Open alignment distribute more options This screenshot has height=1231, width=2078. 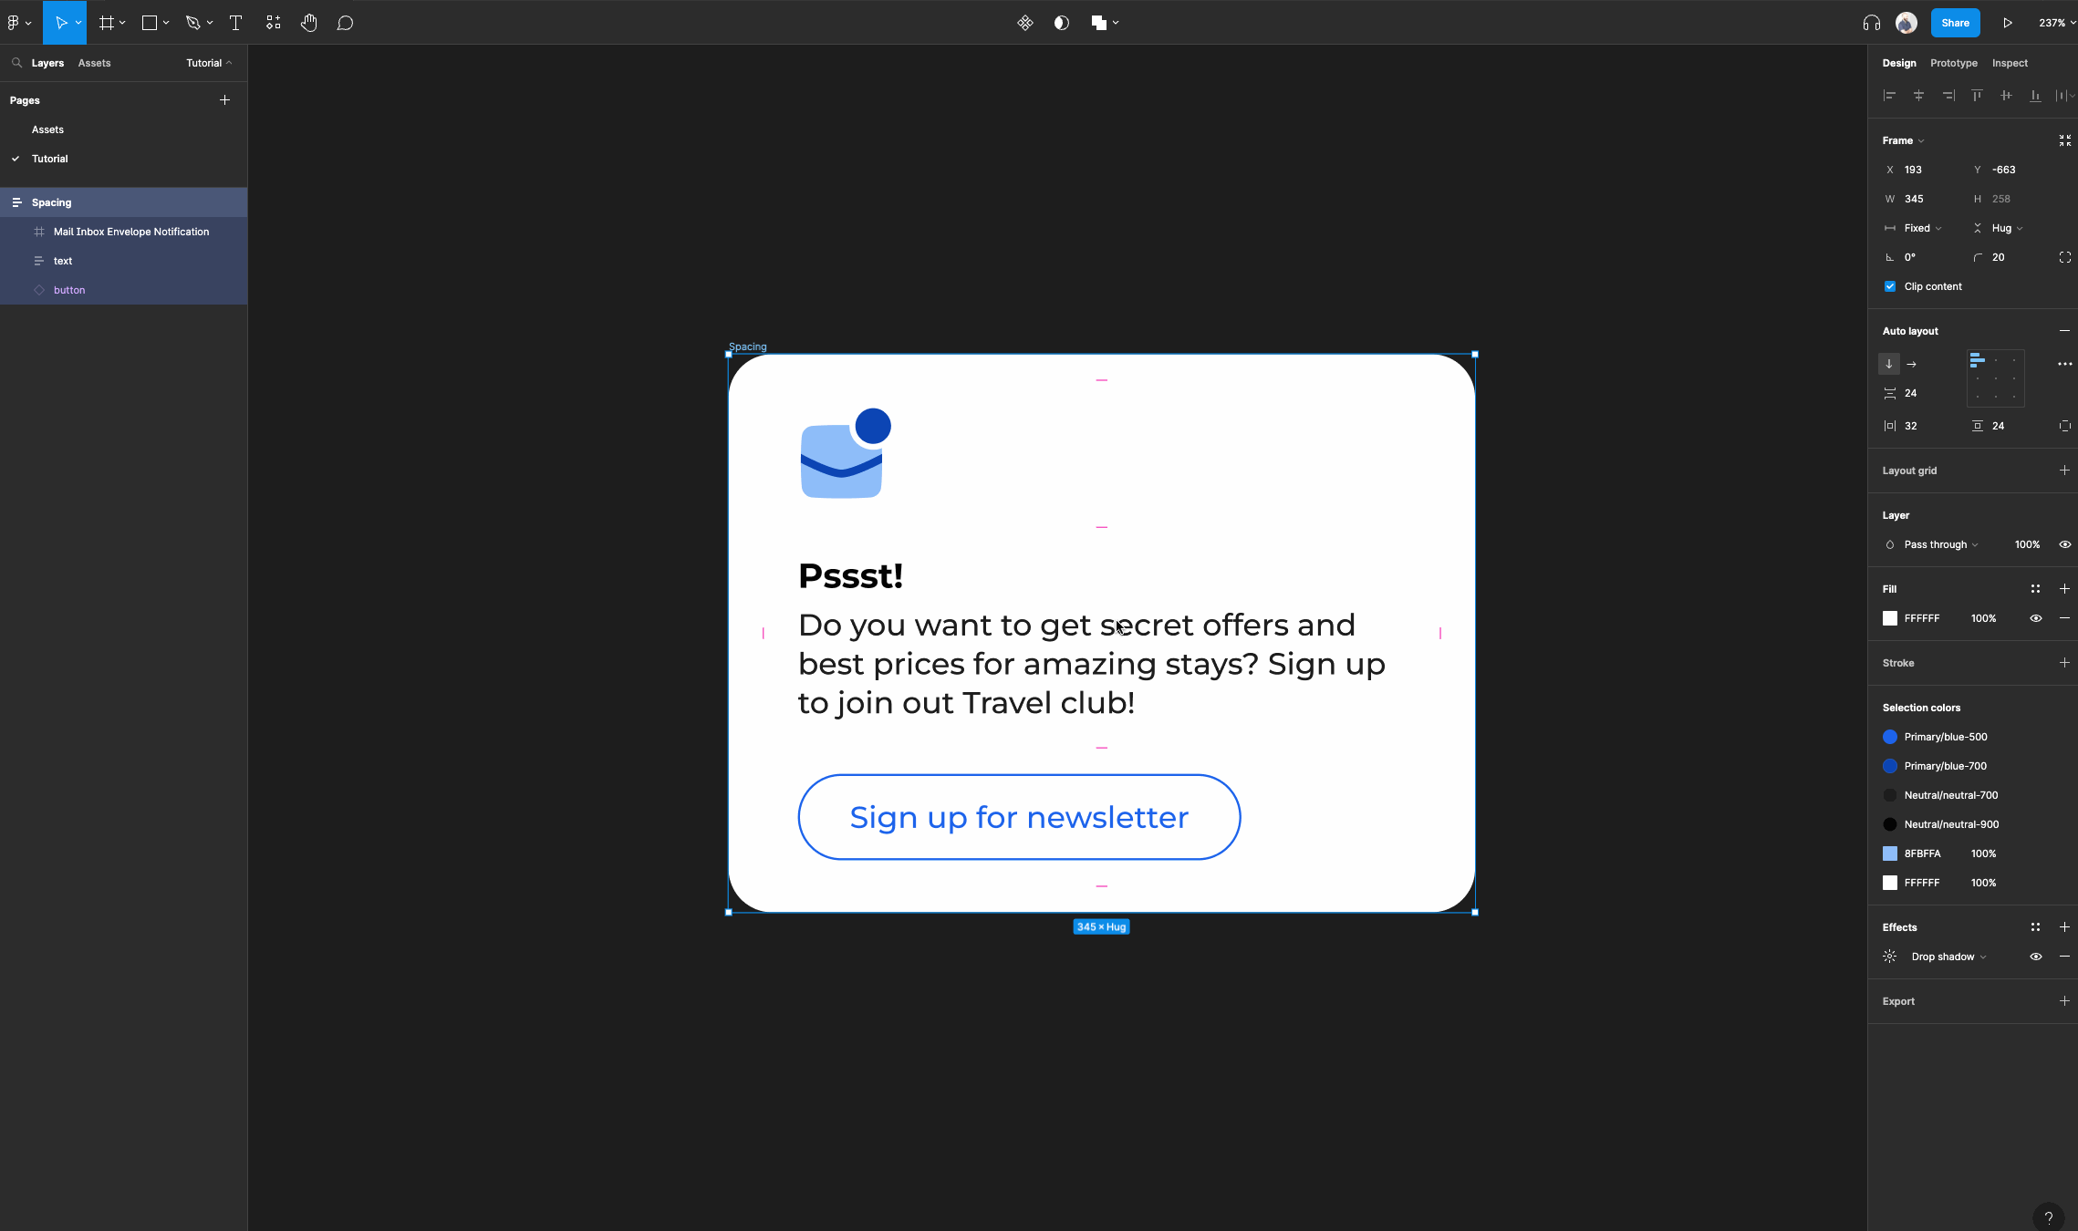(2065, 96)
